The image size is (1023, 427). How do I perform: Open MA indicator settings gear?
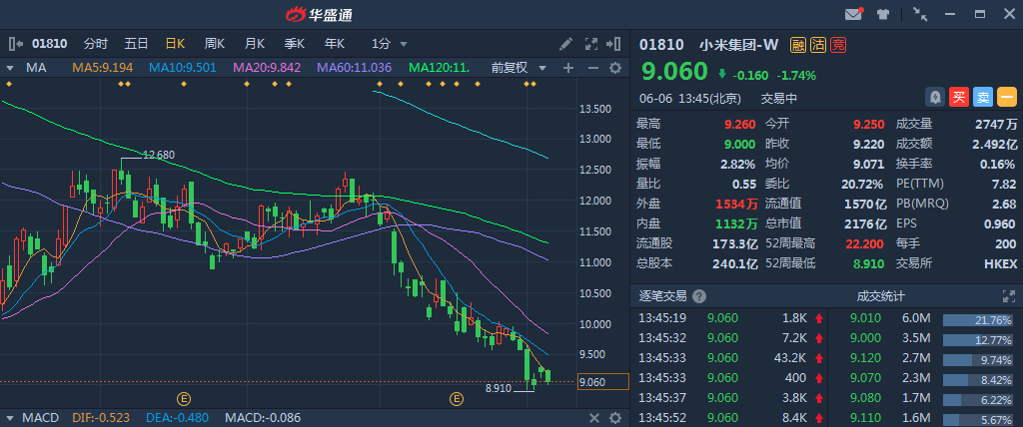[614, 67]
